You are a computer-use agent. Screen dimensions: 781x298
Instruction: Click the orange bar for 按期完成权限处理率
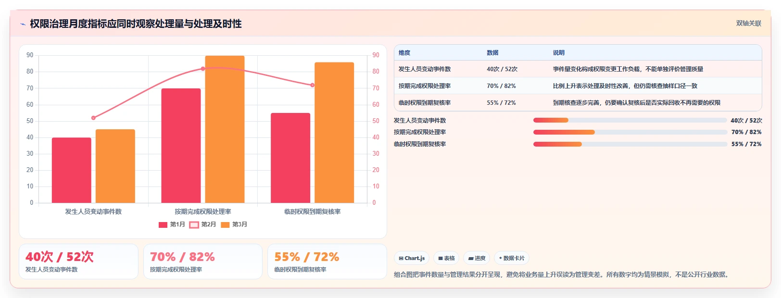tap(225, 129)
